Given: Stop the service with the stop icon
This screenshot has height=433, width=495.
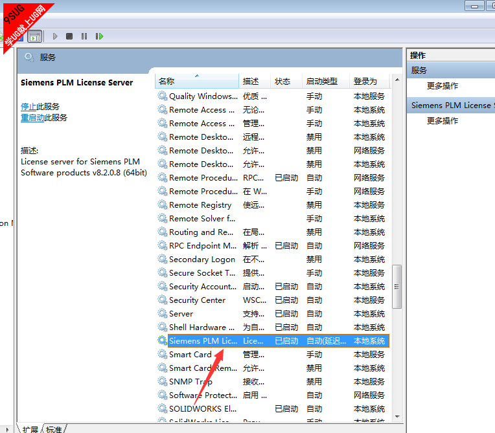Looking at the screenshot, I should (x=69, y=36).
